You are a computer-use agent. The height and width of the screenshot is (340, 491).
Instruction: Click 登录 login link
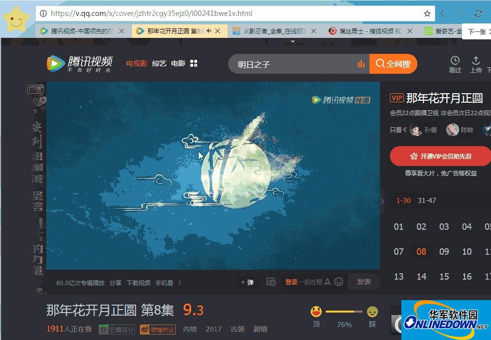[x=291, y=282]
